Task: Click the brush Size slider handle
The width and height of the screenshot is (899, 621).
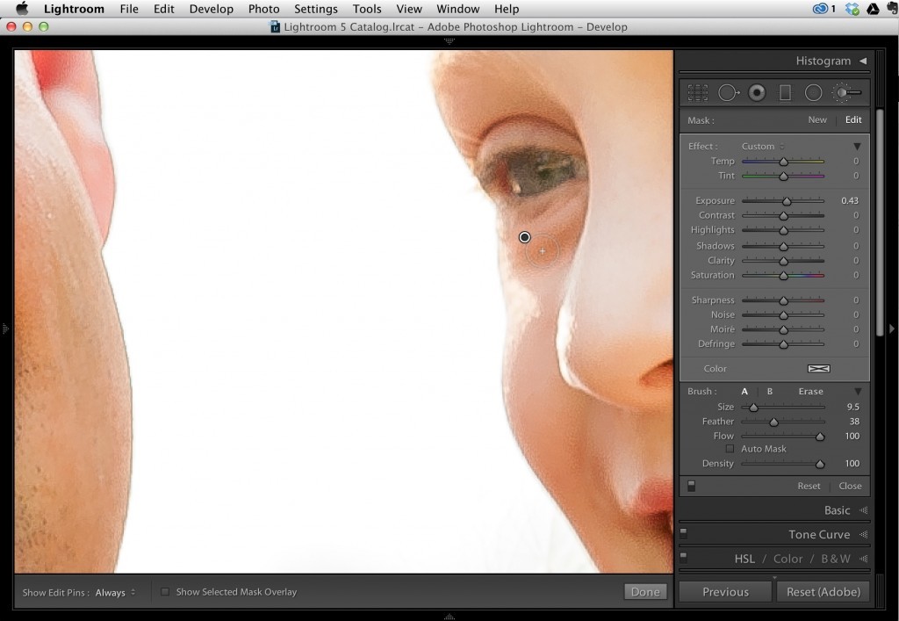Action: pyautogui.click(x=753, y=407)
